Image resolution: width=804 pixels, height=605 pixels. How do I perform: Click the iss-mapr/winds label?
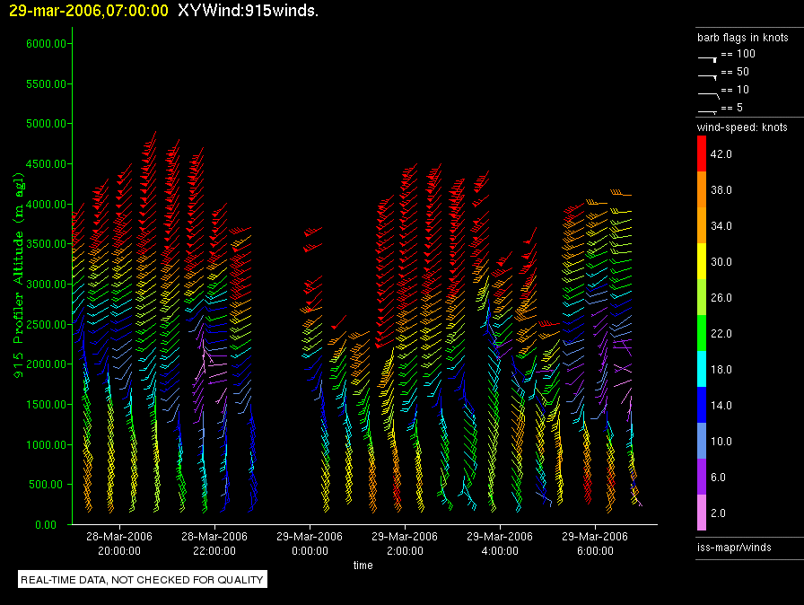[x=734, y=547]
